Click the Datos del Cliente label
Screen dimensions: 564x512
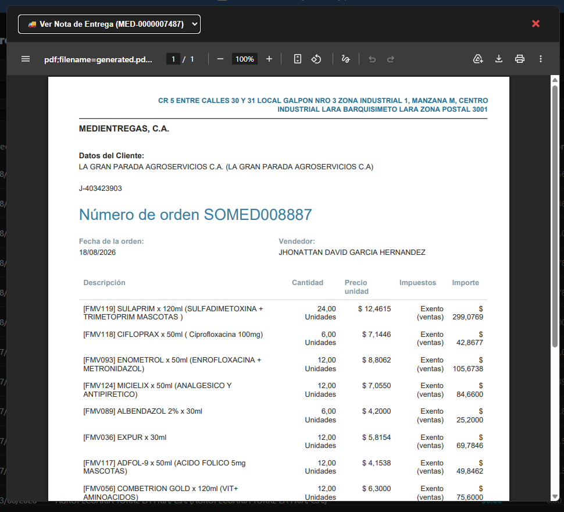(112, 156)
